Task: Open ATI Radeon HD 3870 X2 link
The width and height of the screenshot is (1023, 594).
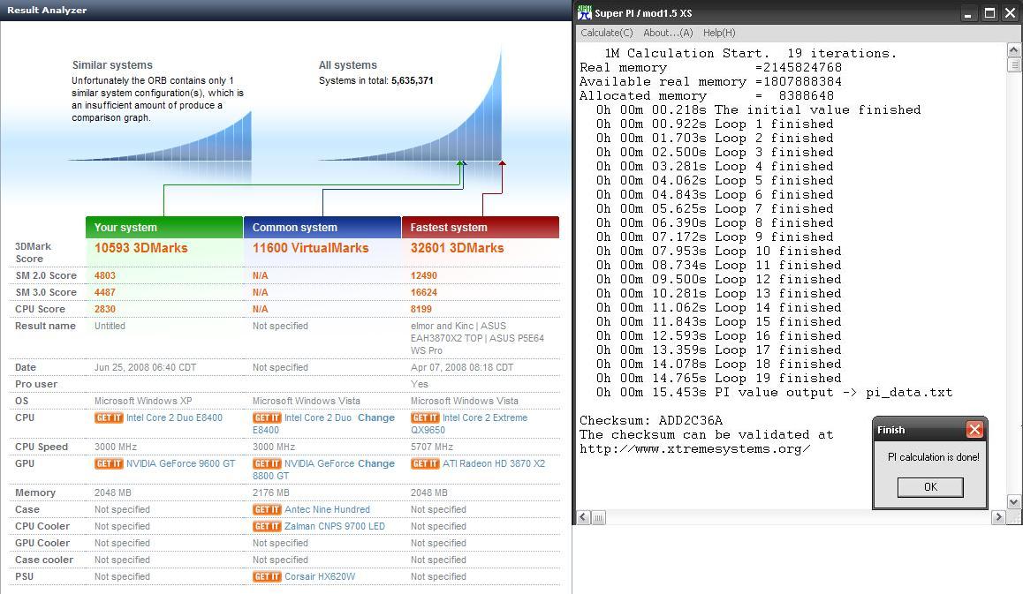Action: coord(493,463)
